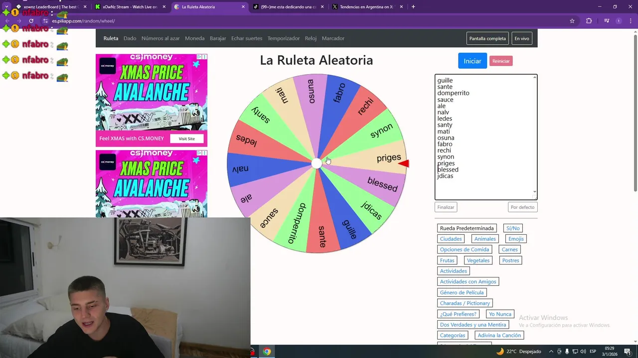Open the tab search dropdown arrow

[x=6, y=7]
